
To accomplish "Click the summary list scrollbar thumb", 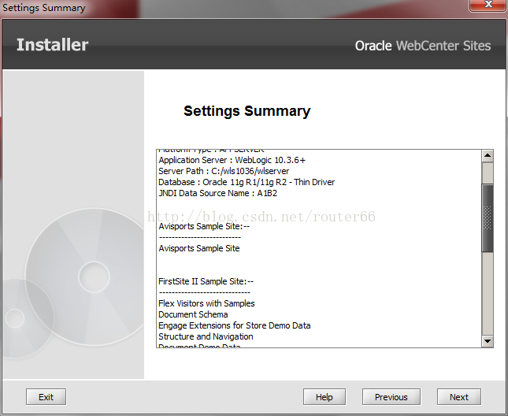I will (488, 218).
